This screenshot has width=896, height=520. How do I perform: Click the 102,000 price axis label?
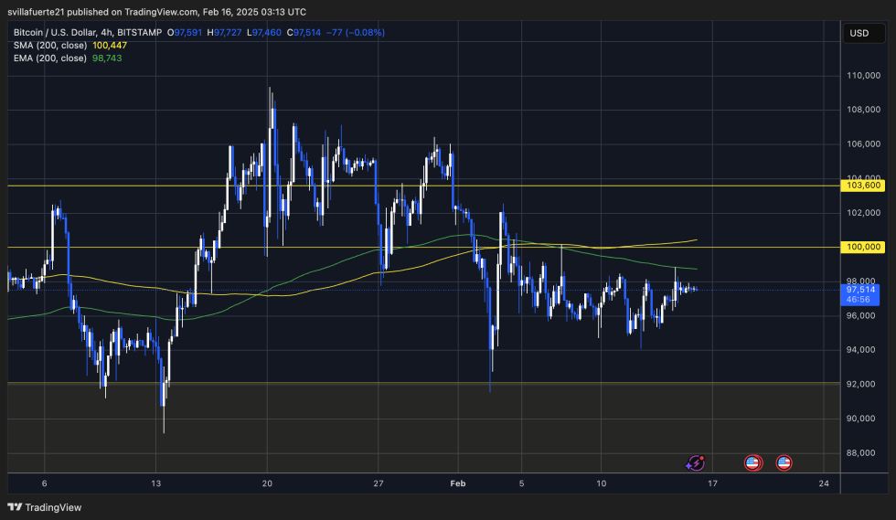863,213
